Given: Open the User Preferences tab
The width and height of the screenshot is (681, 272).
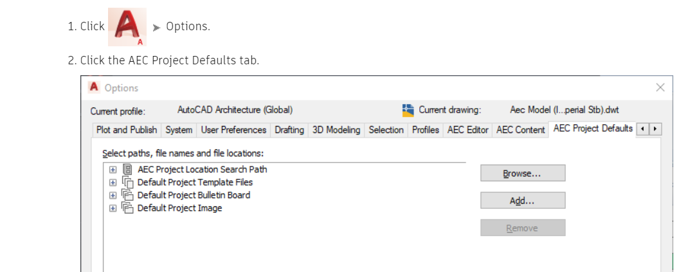Looking at the screenshot, I should point(233,130).
